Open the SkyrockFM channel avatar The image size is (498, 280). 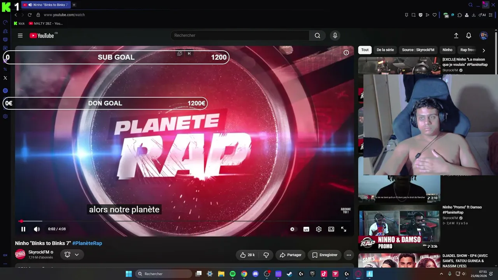[20, 254]
